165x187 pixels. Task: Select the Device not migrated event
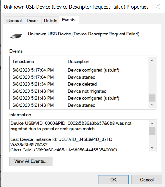(79, 91)
